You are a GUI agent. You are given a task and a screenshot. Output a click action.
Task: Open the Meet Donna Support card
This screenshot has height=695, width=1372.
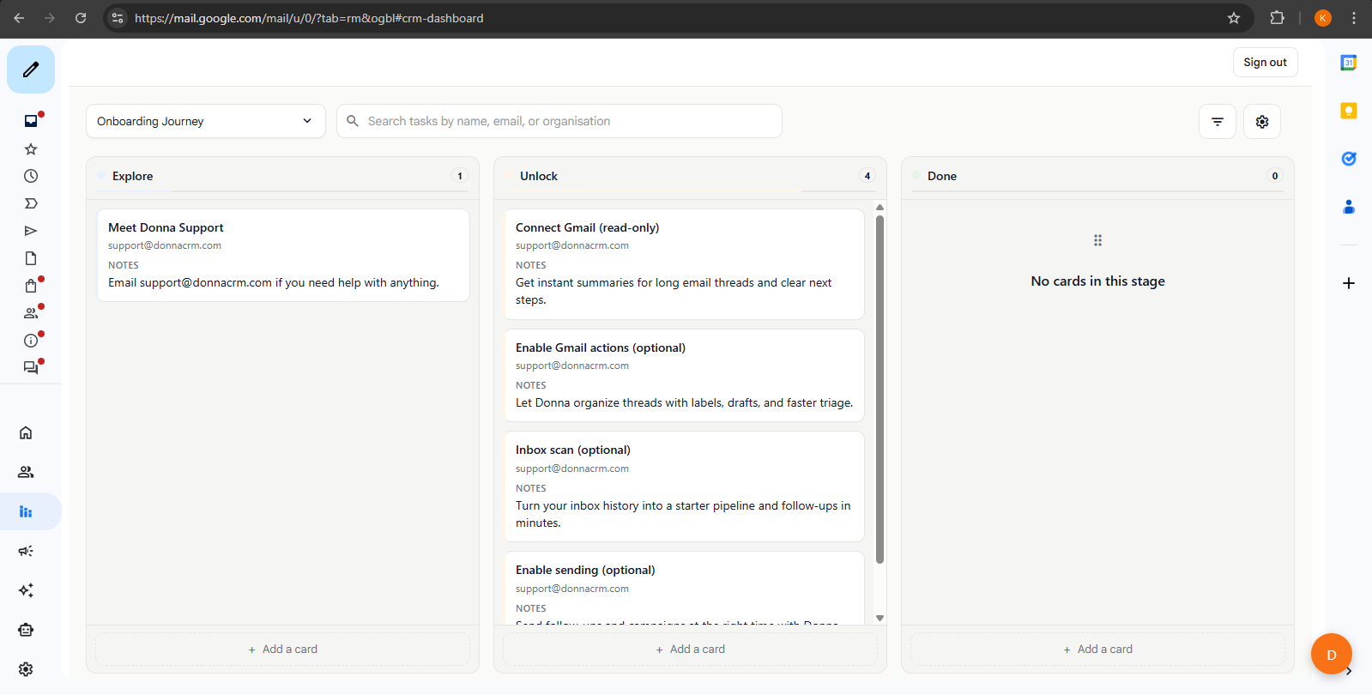pos(283,255)
